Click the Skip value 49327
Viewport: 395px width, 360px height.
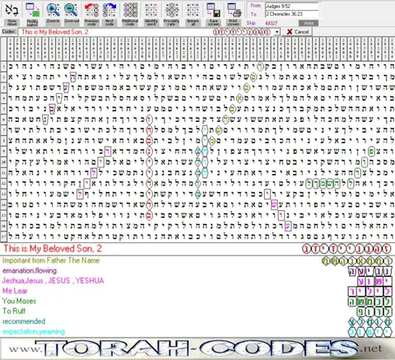coord(271,23)
